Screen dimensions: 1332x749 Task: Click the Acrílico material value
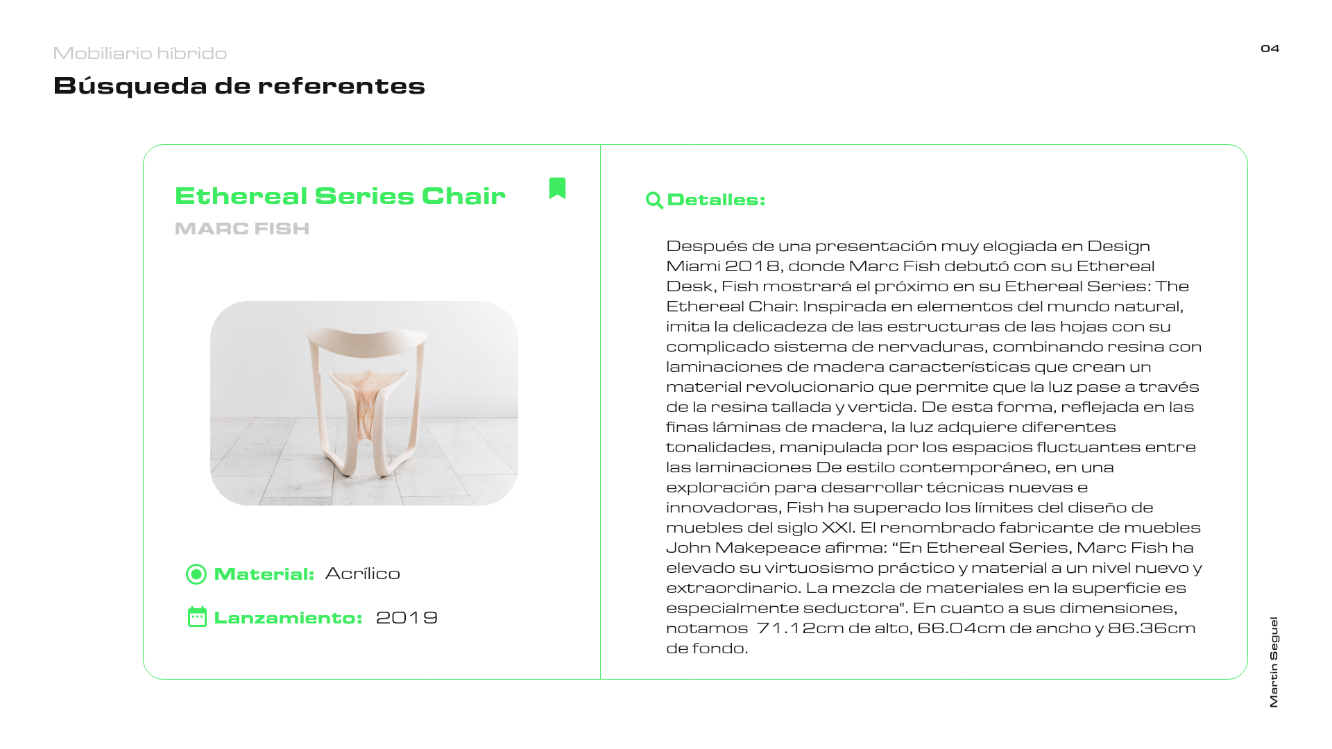(363, 574)
